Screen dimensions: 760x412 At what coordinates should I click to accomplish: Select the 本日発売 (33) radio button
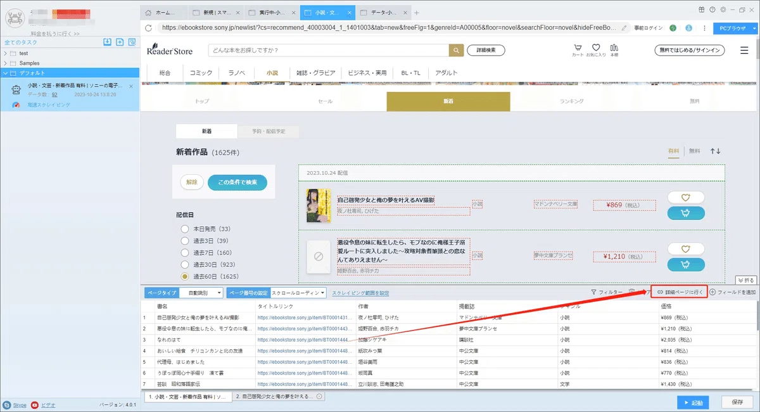click(x=184, y=229)
